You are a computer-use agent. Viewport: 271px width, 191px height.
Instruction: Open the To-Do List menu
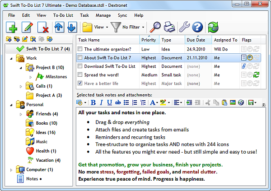point(63,15)
